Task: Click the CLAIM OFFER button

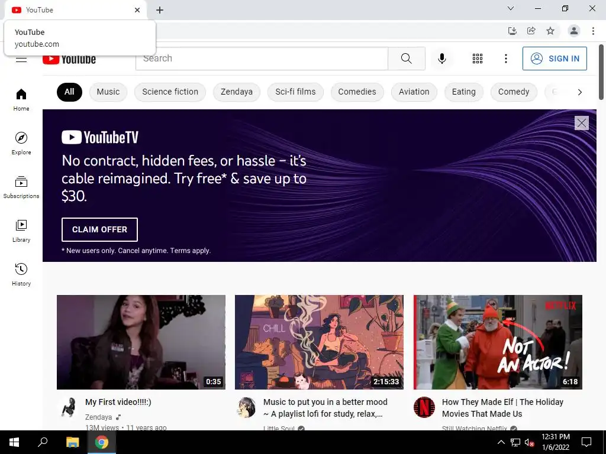Action: tap(99, 229)
